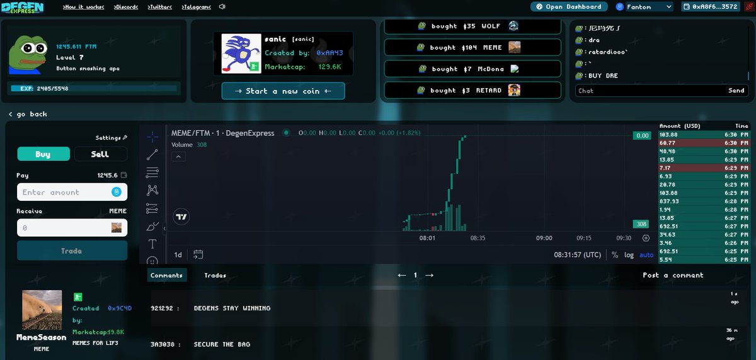
Task: Go to the next comments page arrow
Action: click(429, 275)
